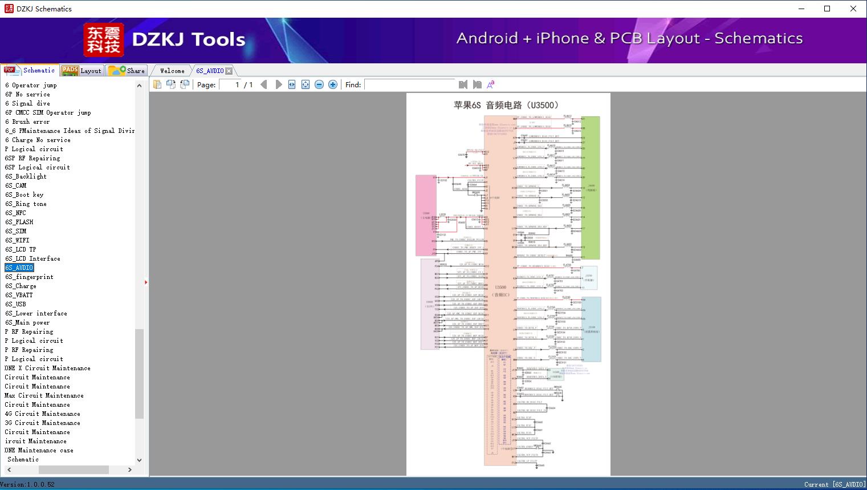This screenshot has height=490, width=867.
Task: Click the right arrow of horizontal scrollbar
Action: pos(130,469)
